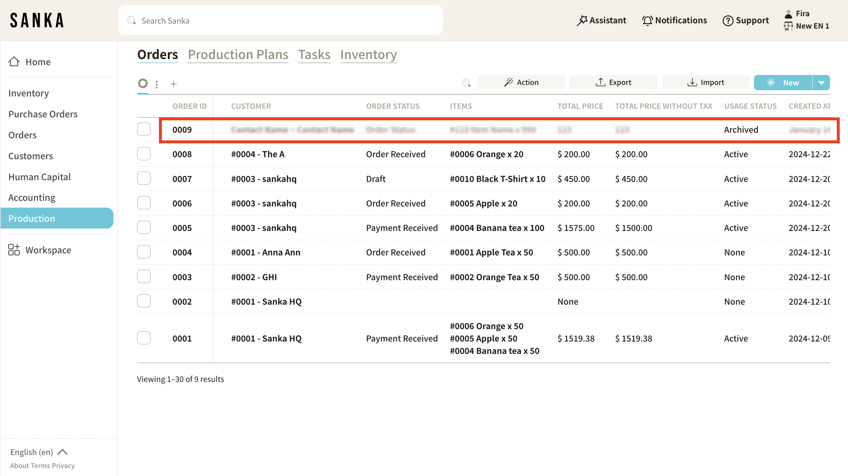Check the box for order 0008
Image resolution: width=848 pixels, height=476 pixels.
[144, 154]
